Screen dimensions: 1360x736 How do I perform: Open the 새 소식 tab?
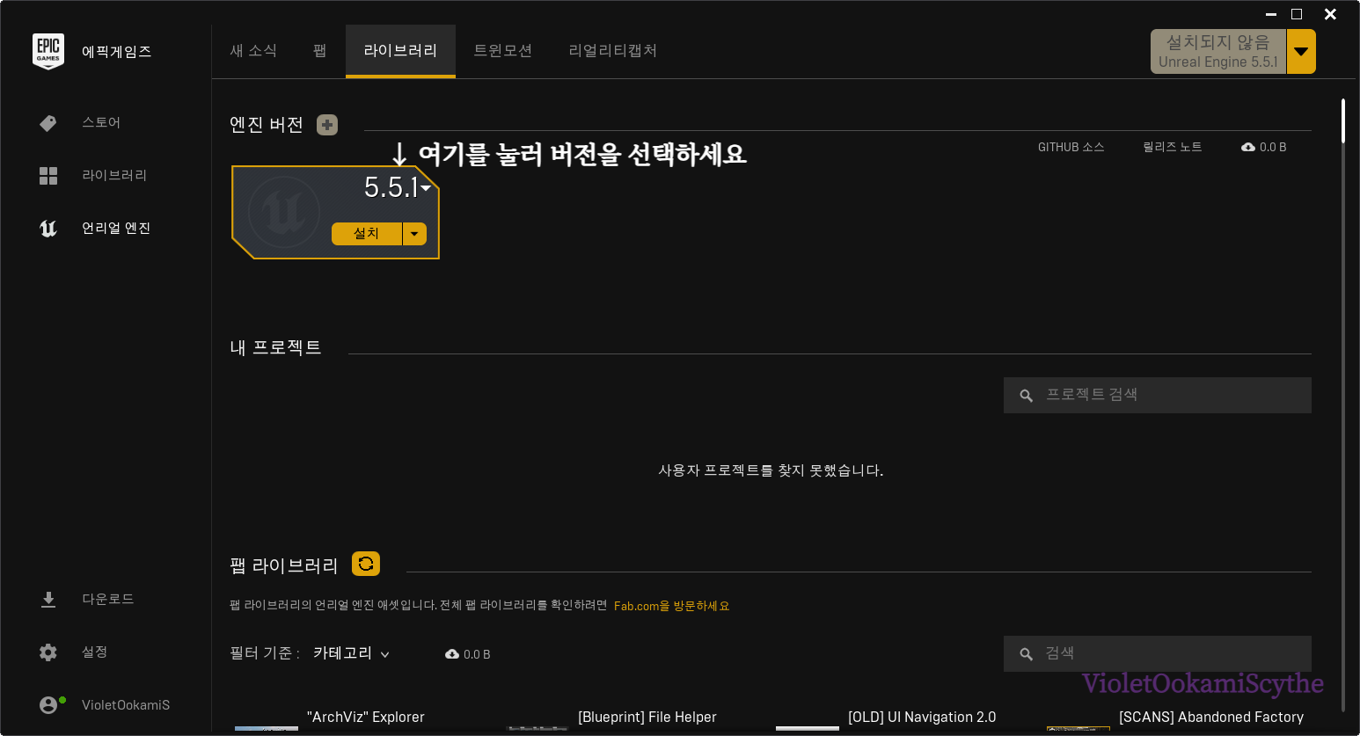[253, 51]
